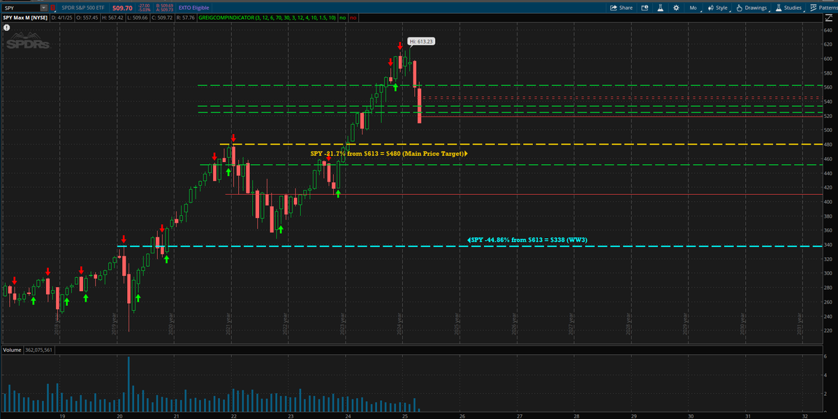This screenshot has height=419, width=838.
Task: Open the chart snapshot icon next to Share
Action: point(645,8)
